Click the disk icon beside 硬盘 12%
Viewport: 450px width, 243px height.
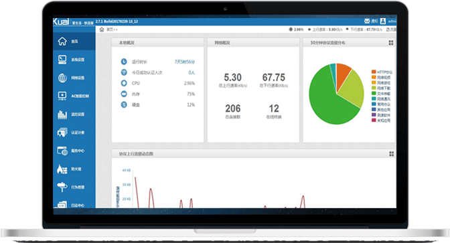point(124,104)
